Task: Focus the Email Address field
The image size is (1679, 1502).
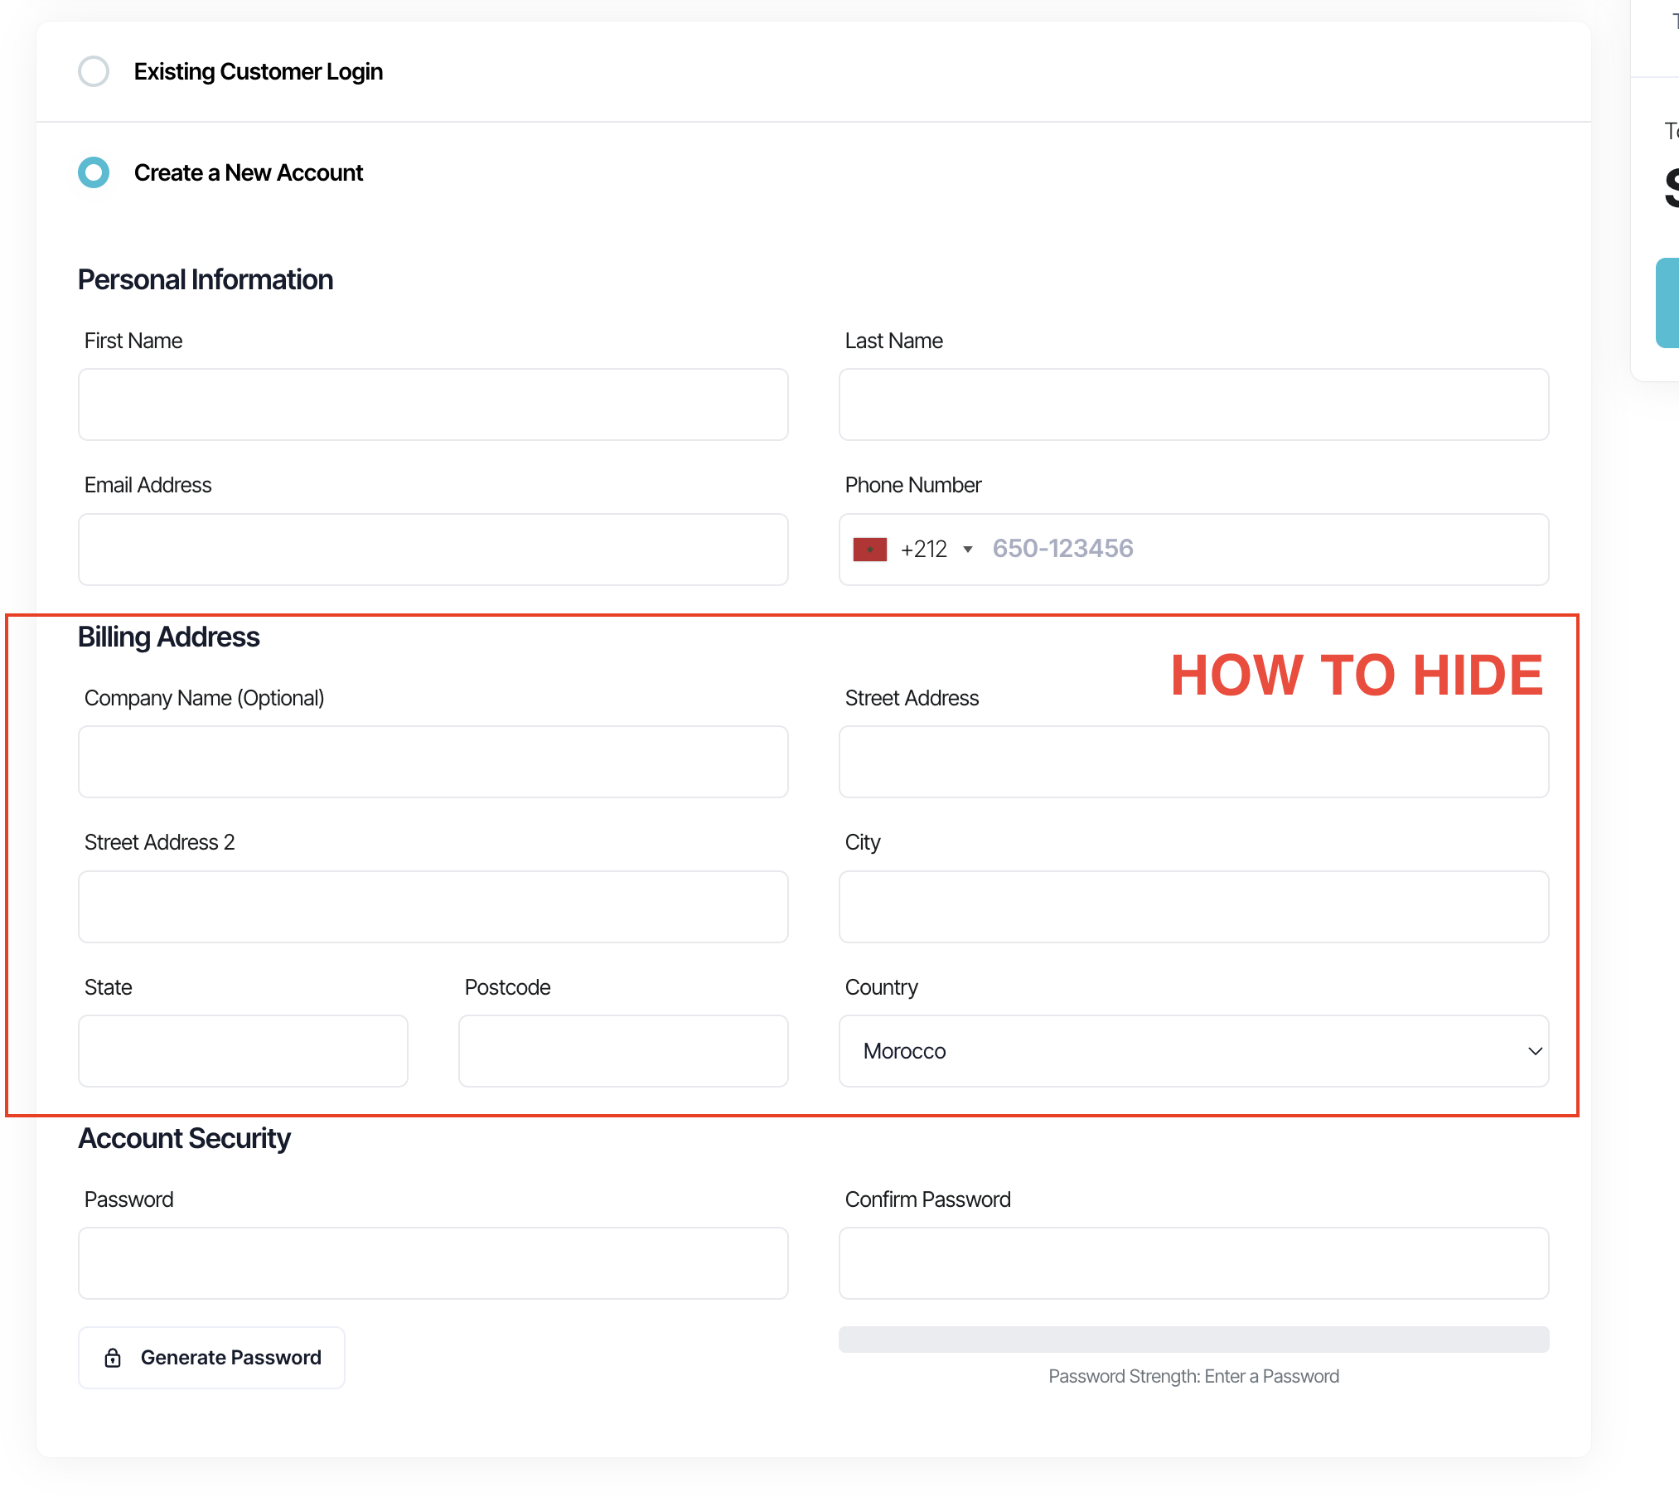Action: point(433,550)
